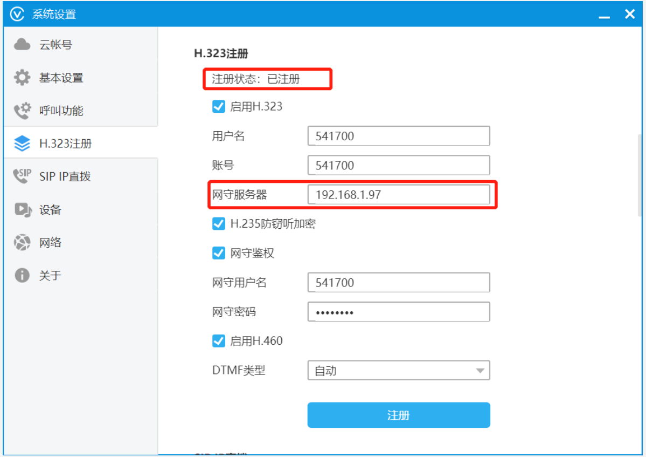Click the cloud account icon in sidebar
Image resolution: width=646 pixels, height=457 pixels.
(22, 45)
